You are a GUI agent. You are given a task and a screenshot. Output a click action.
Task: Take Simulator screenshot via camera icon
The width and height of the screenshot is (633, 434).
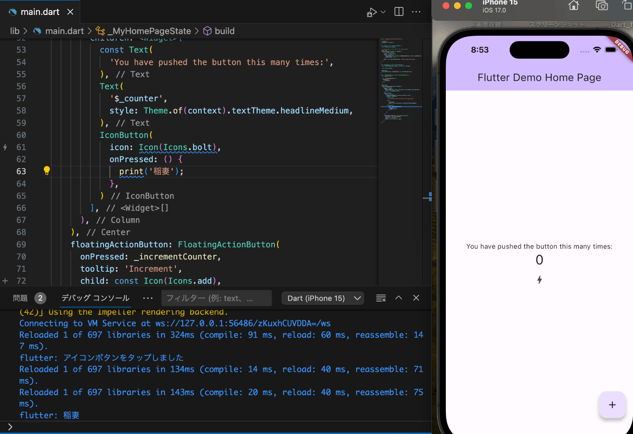click(x=602, y=5)
